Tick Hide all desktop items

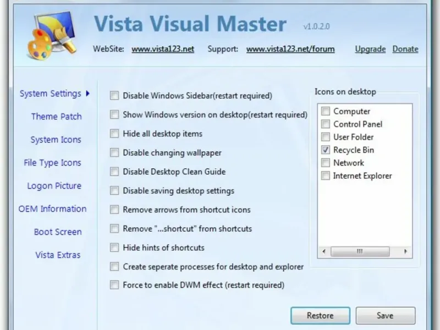[114, 134]
